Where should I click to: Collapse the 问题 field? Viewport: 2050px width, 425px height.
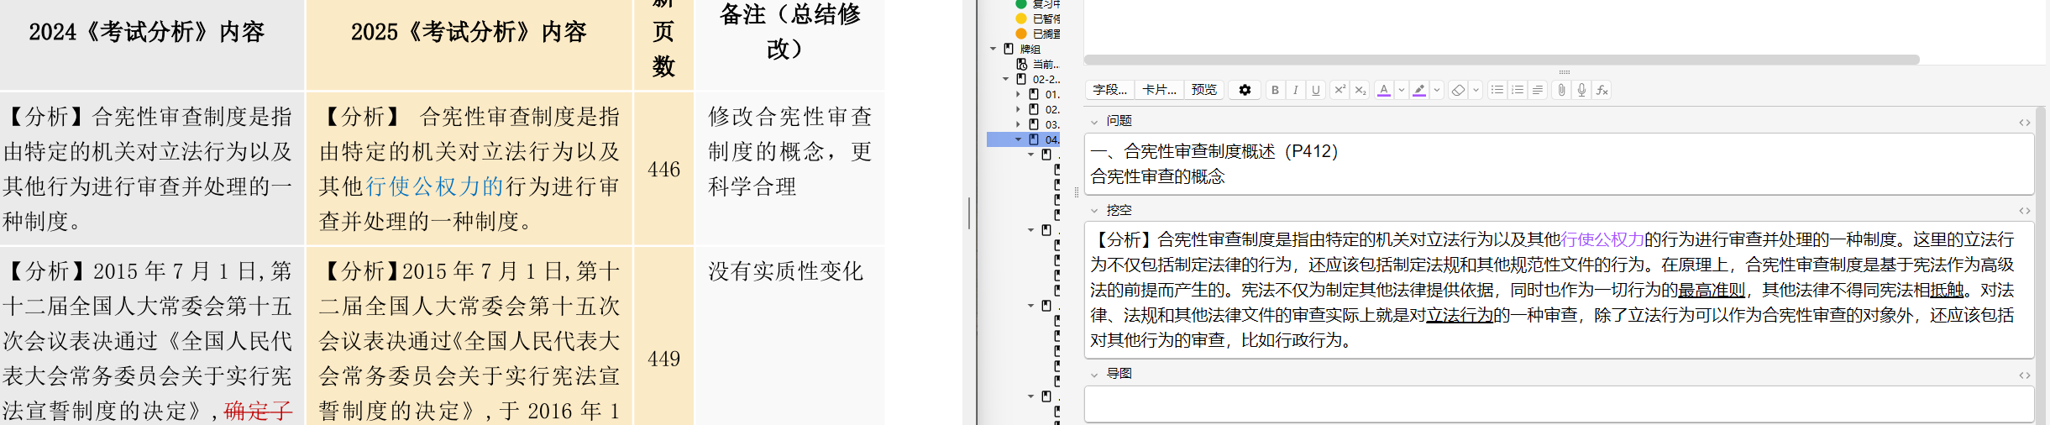coord(1094,122)
